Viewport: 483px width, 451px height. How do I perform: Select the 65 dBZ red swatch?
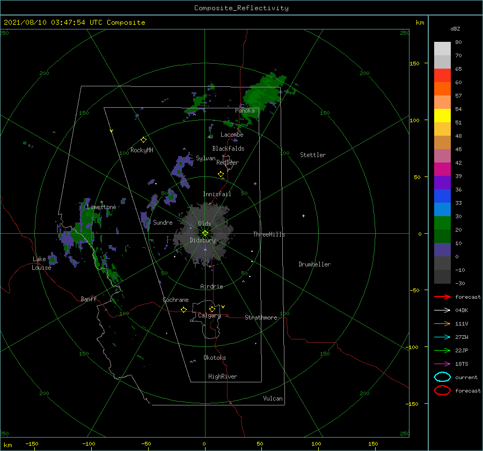point(442,75)
